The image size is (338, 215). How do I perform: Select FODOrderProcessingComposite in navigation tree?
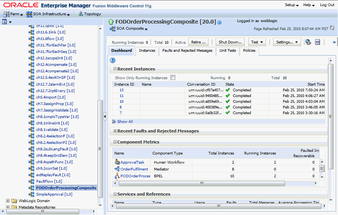point(66,188)
